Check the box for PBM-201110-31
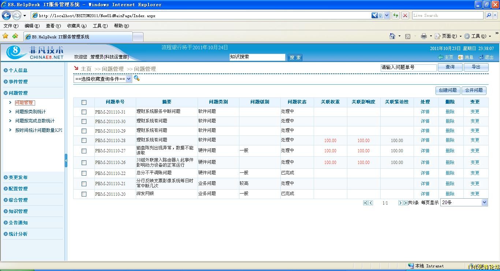The height and width of the screenshot is (271, 500). pos(84,112)
